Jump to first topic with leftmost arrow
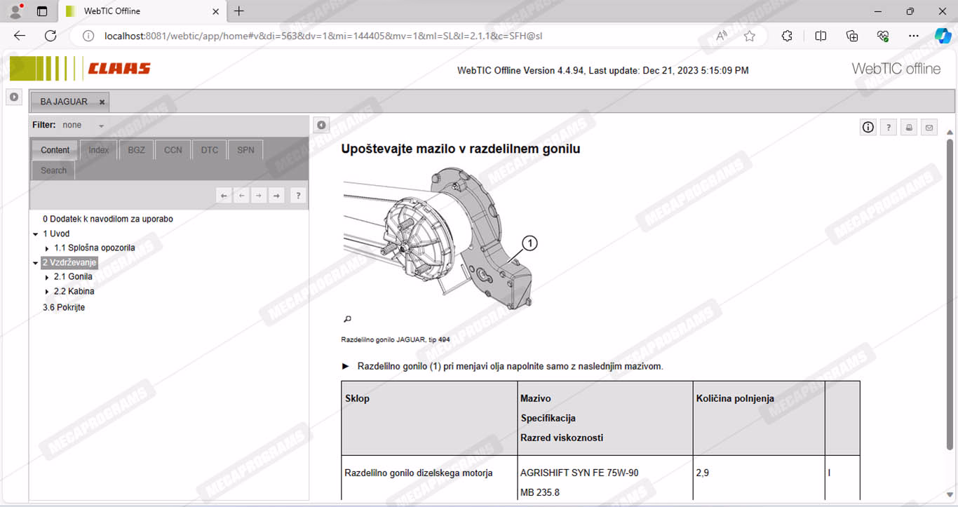This screenshot has width=958, height=507. [x=224, y=196]
